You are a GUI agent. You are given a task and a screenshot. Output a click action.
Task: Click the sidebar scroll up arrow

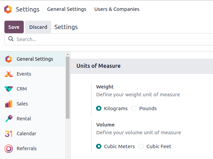tap(68, 54)
